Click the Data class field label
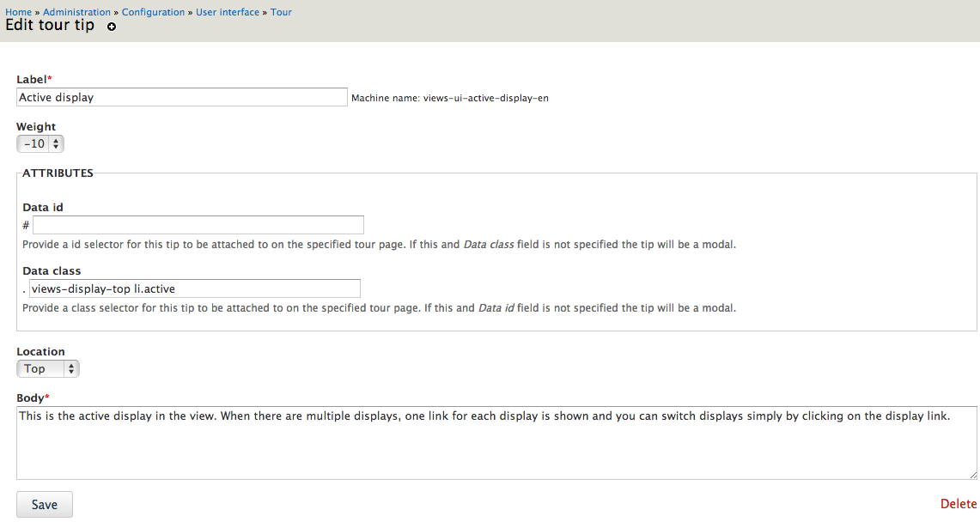980x528 pixels. click(x=52, y=270)
